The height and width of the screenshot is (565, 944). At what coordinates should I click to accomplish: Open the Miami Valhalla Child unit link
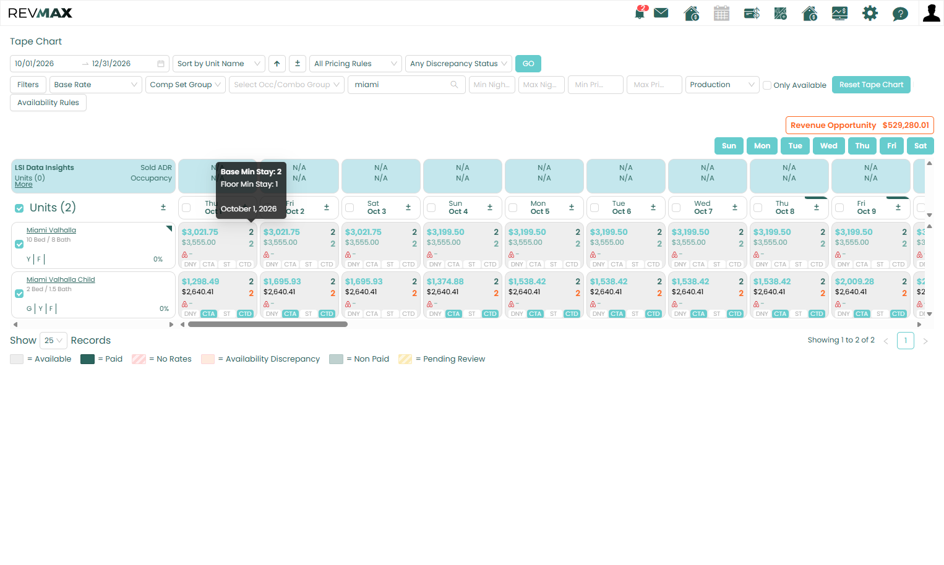[61, 279]
